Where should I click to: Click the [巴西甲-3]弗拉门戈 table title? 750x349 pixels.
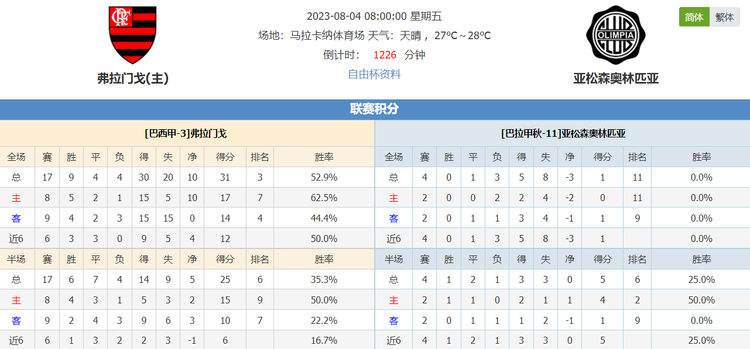pyautogui.click(x=187, y=133)
